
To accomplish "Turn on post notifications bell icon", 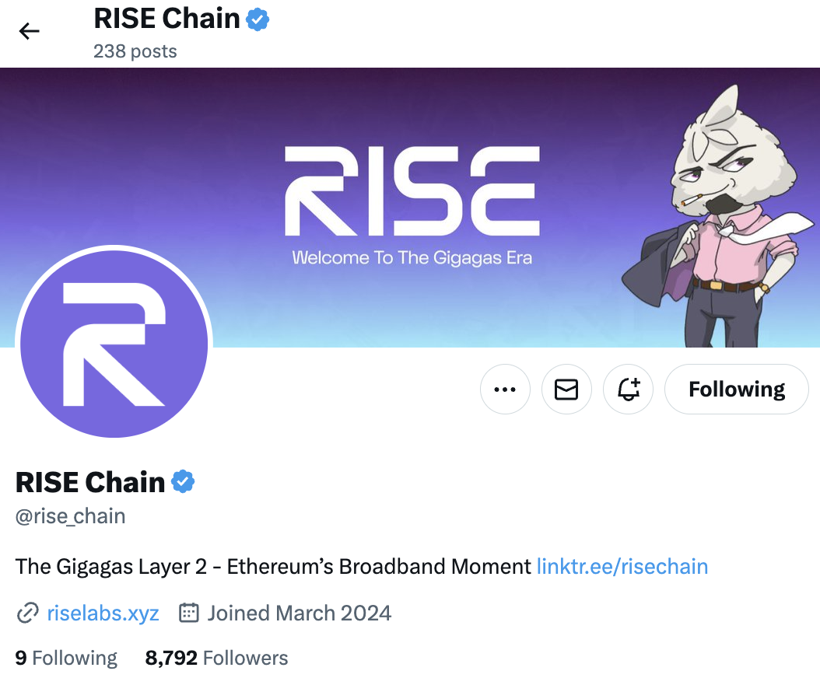I will pos(628,389).
